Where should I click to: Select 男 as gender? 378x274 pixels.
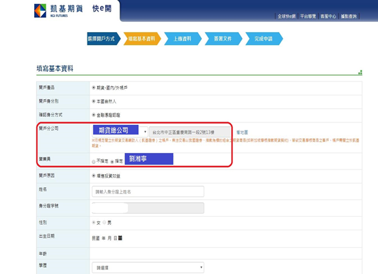point(105,223)
